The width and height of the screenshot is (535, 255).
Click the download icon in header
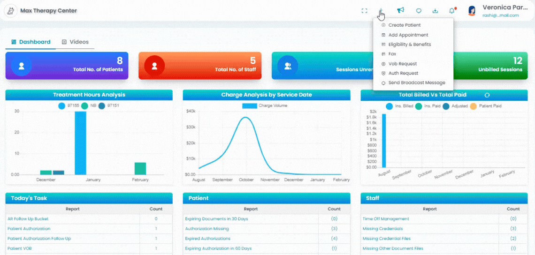coord(435,11)
